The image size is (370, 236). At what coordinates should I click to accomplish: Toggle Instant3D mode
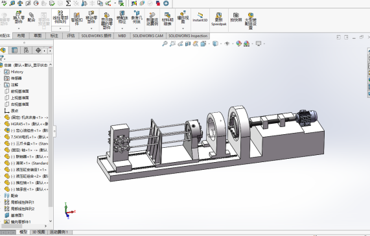coord(200,18)
